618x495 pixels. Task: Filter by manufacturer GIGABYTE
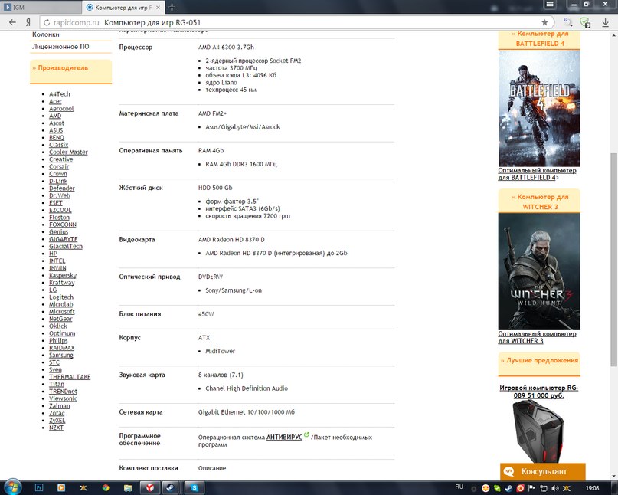coord(63,239)
